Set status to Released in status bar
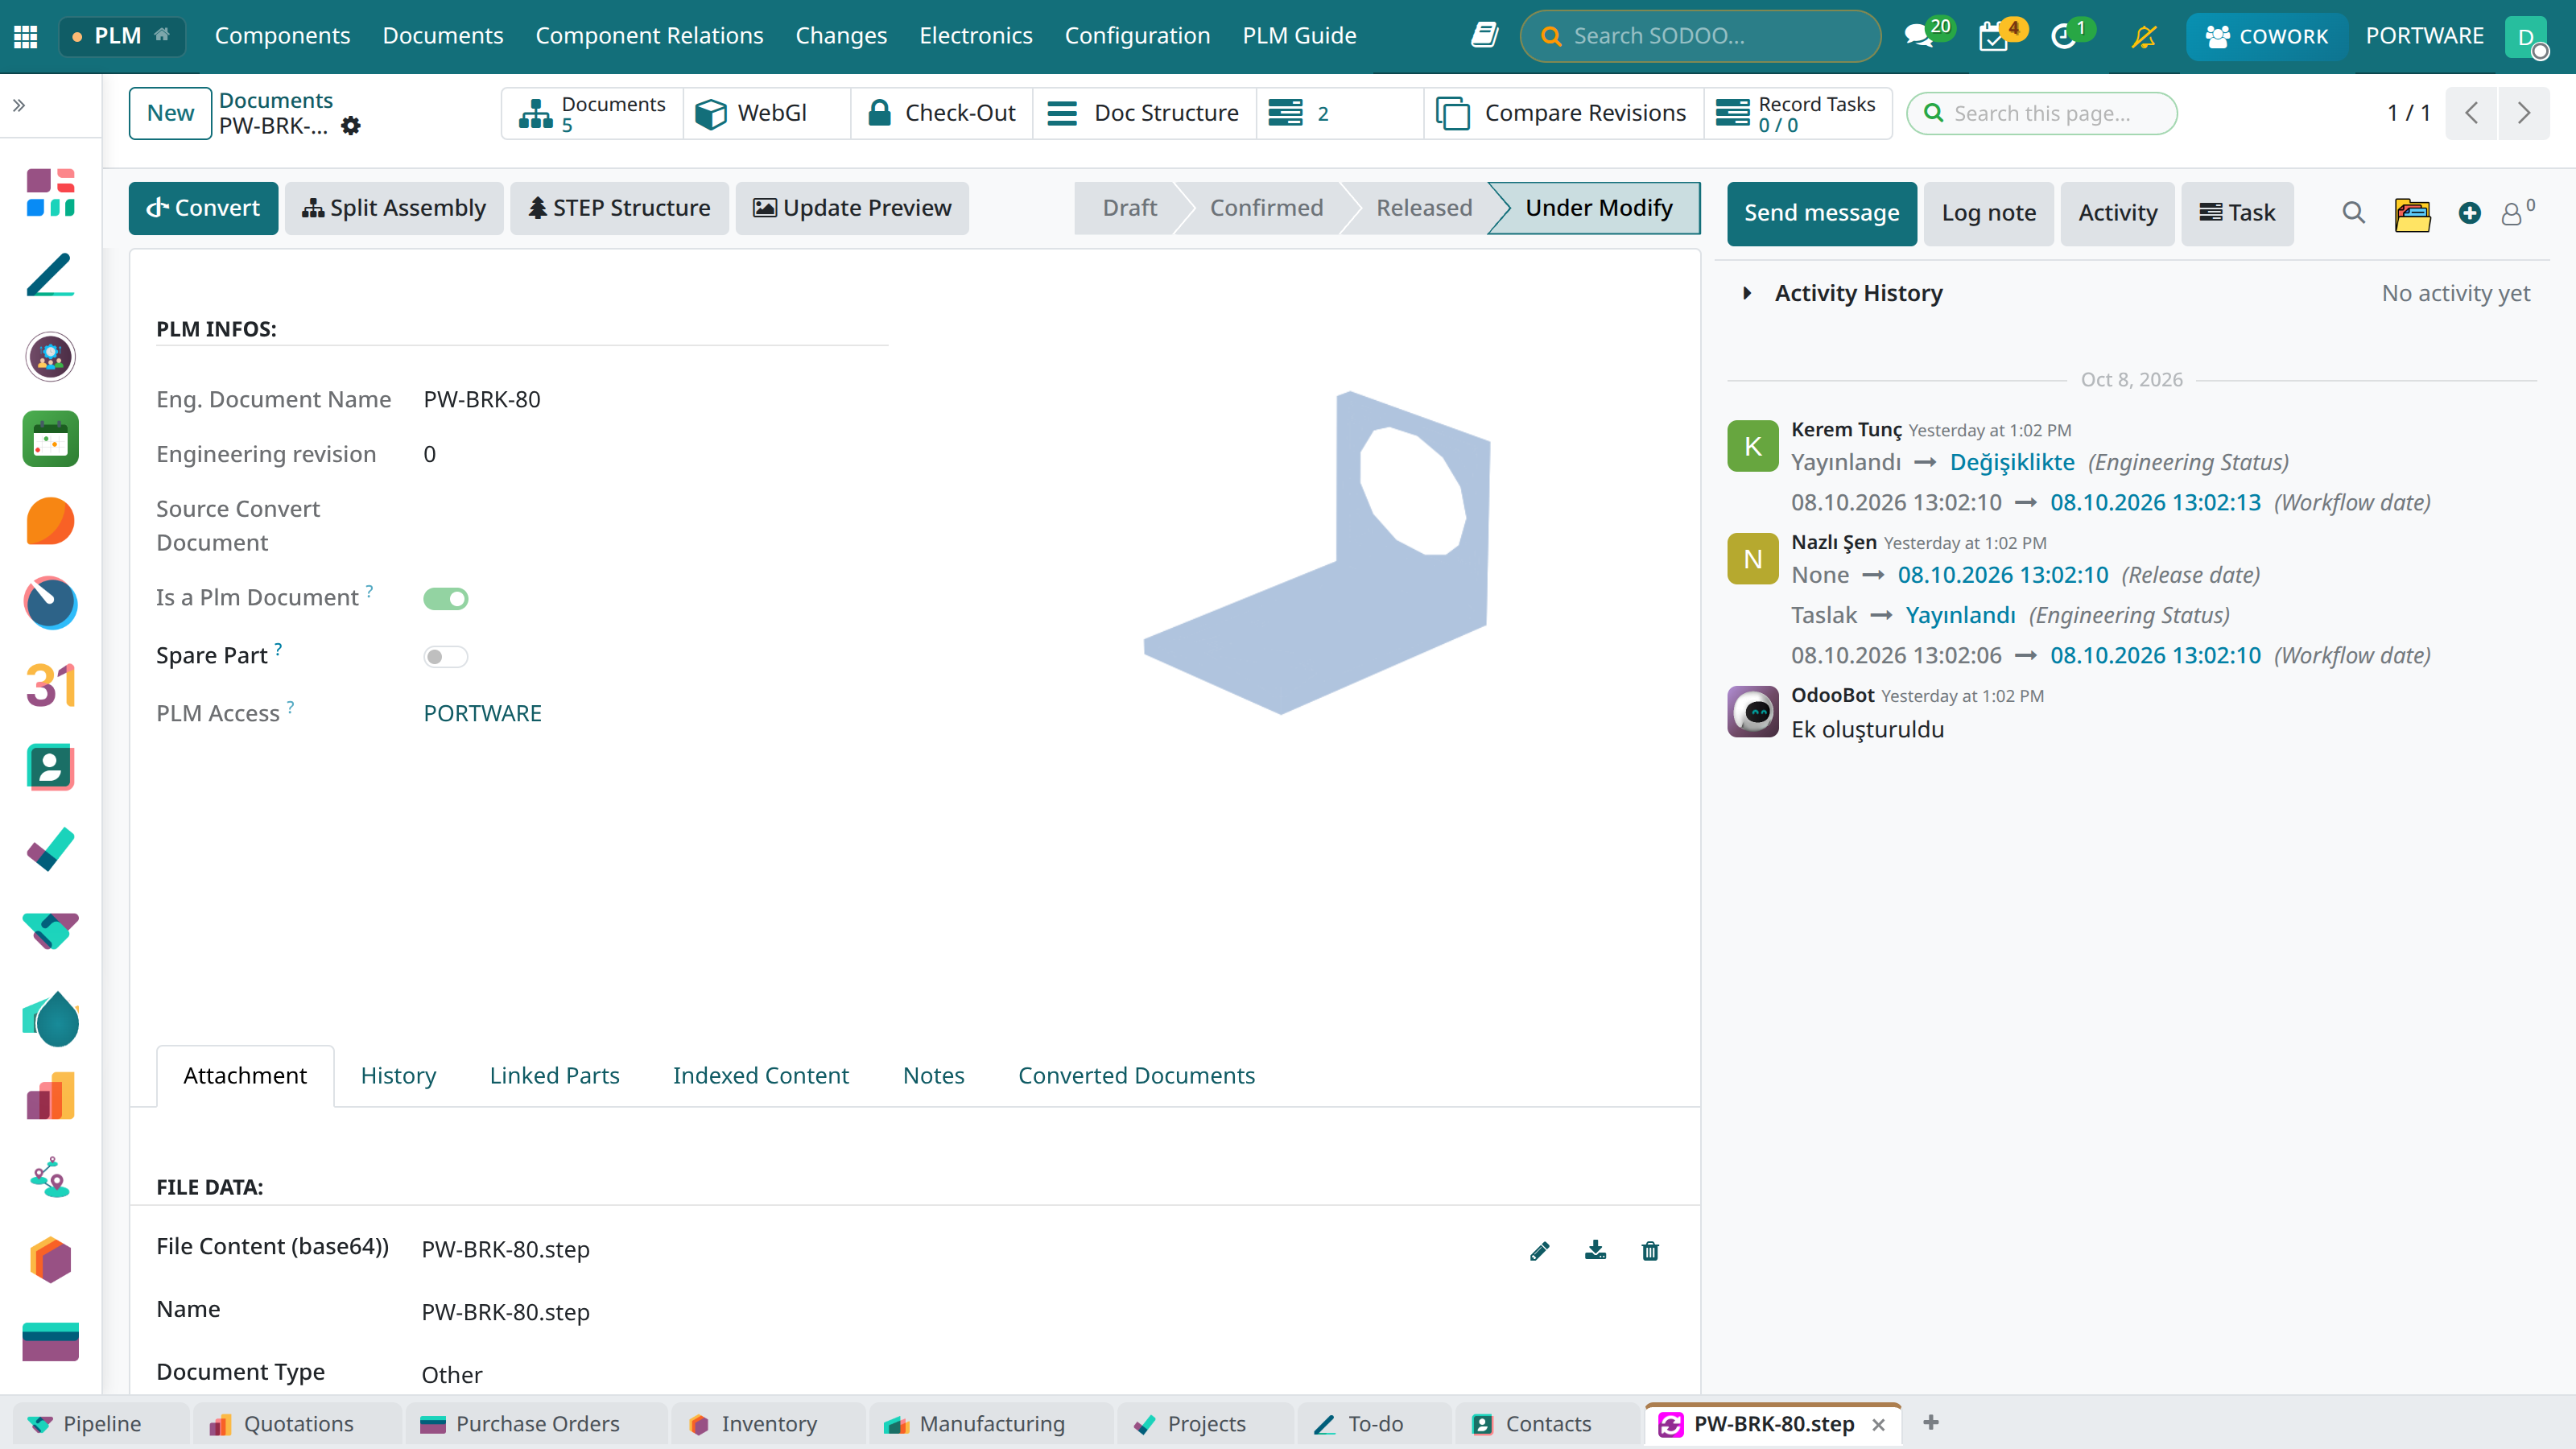 point(1423,208)
